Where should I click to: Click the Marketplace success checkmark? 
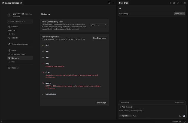pos(43,94)
